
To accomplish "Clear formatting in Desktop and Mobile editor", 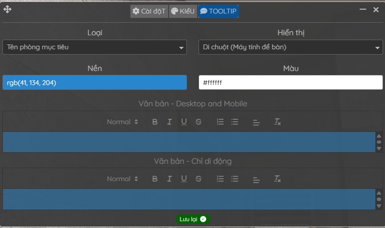I will 277,122.
